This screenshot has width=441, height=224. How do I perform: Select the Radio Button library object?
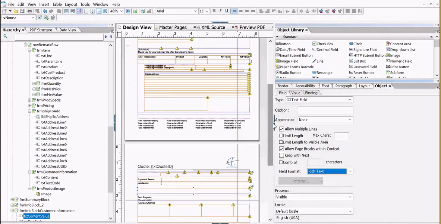click(x=288, y=73)
